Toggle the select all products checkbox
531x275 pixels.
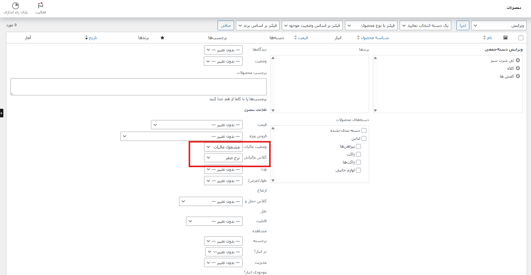tap(521, 38)
